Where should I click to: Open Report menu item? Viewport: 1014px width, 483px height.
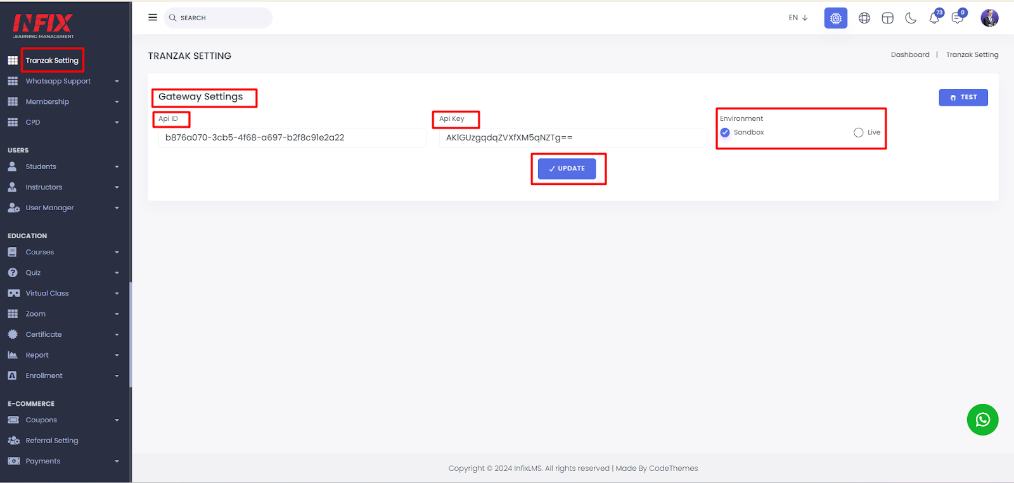click(x=37, y=355)
